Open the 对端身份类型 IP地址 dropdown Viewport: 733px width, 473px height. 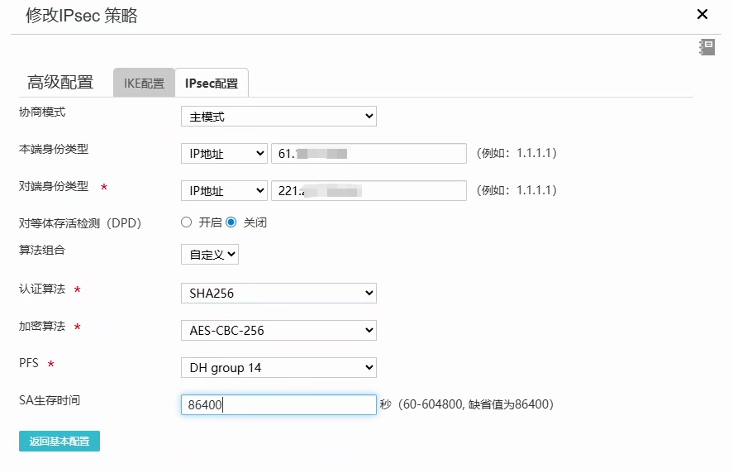[224, 191]
